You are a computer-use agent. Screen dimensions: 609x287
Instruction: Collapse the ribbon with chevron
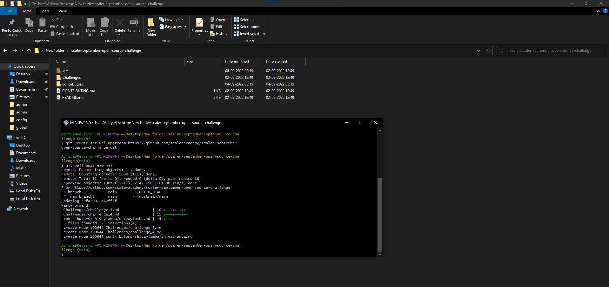click(x=599, y=11)
